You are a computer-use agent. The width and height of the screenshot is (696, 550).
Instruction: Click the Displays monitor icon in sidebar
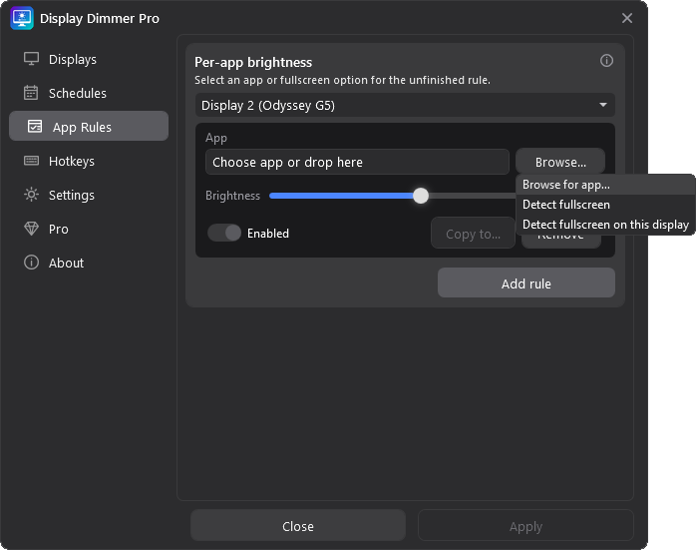click(31, 59)
